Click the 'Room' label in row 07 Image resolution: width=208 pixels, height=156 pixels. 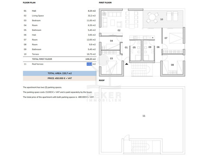(x=35, y=40)
